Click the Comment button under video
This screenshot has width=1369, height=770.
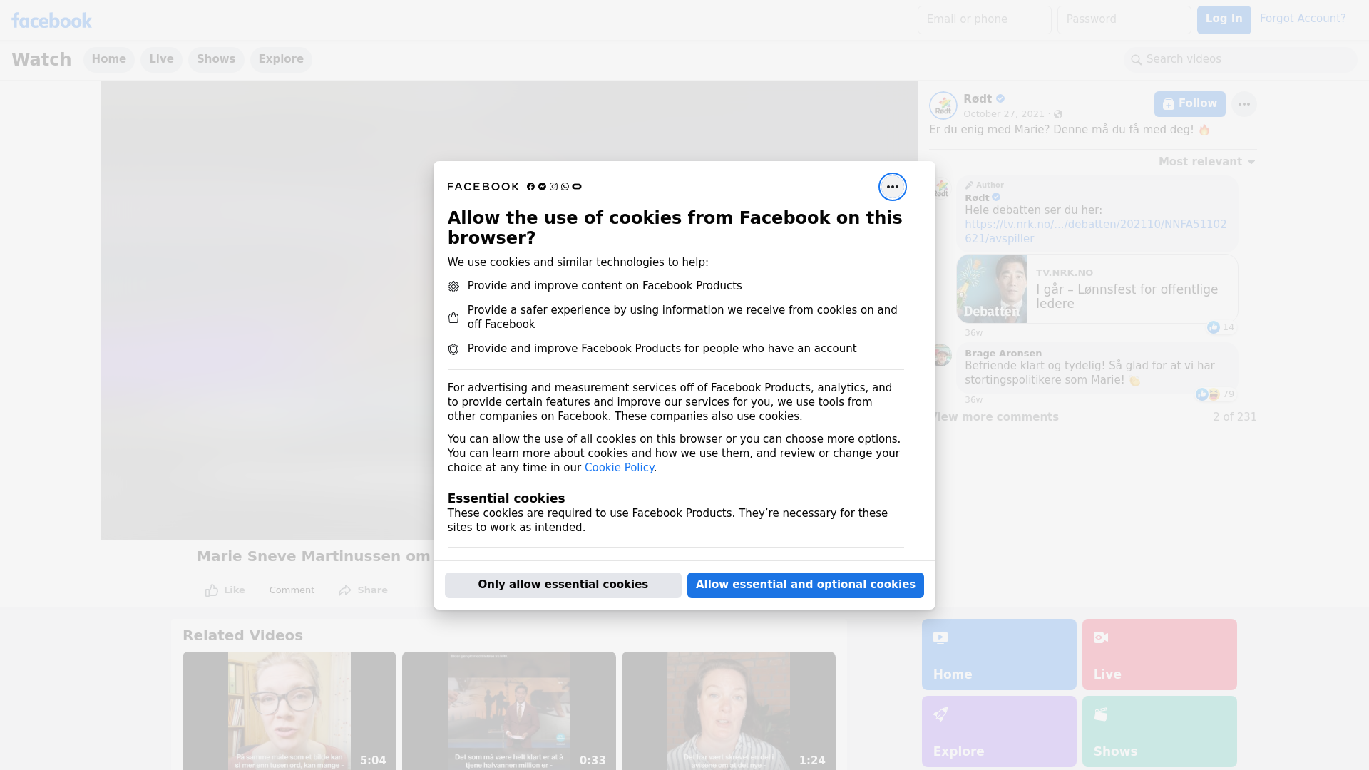tap(292, 590)
